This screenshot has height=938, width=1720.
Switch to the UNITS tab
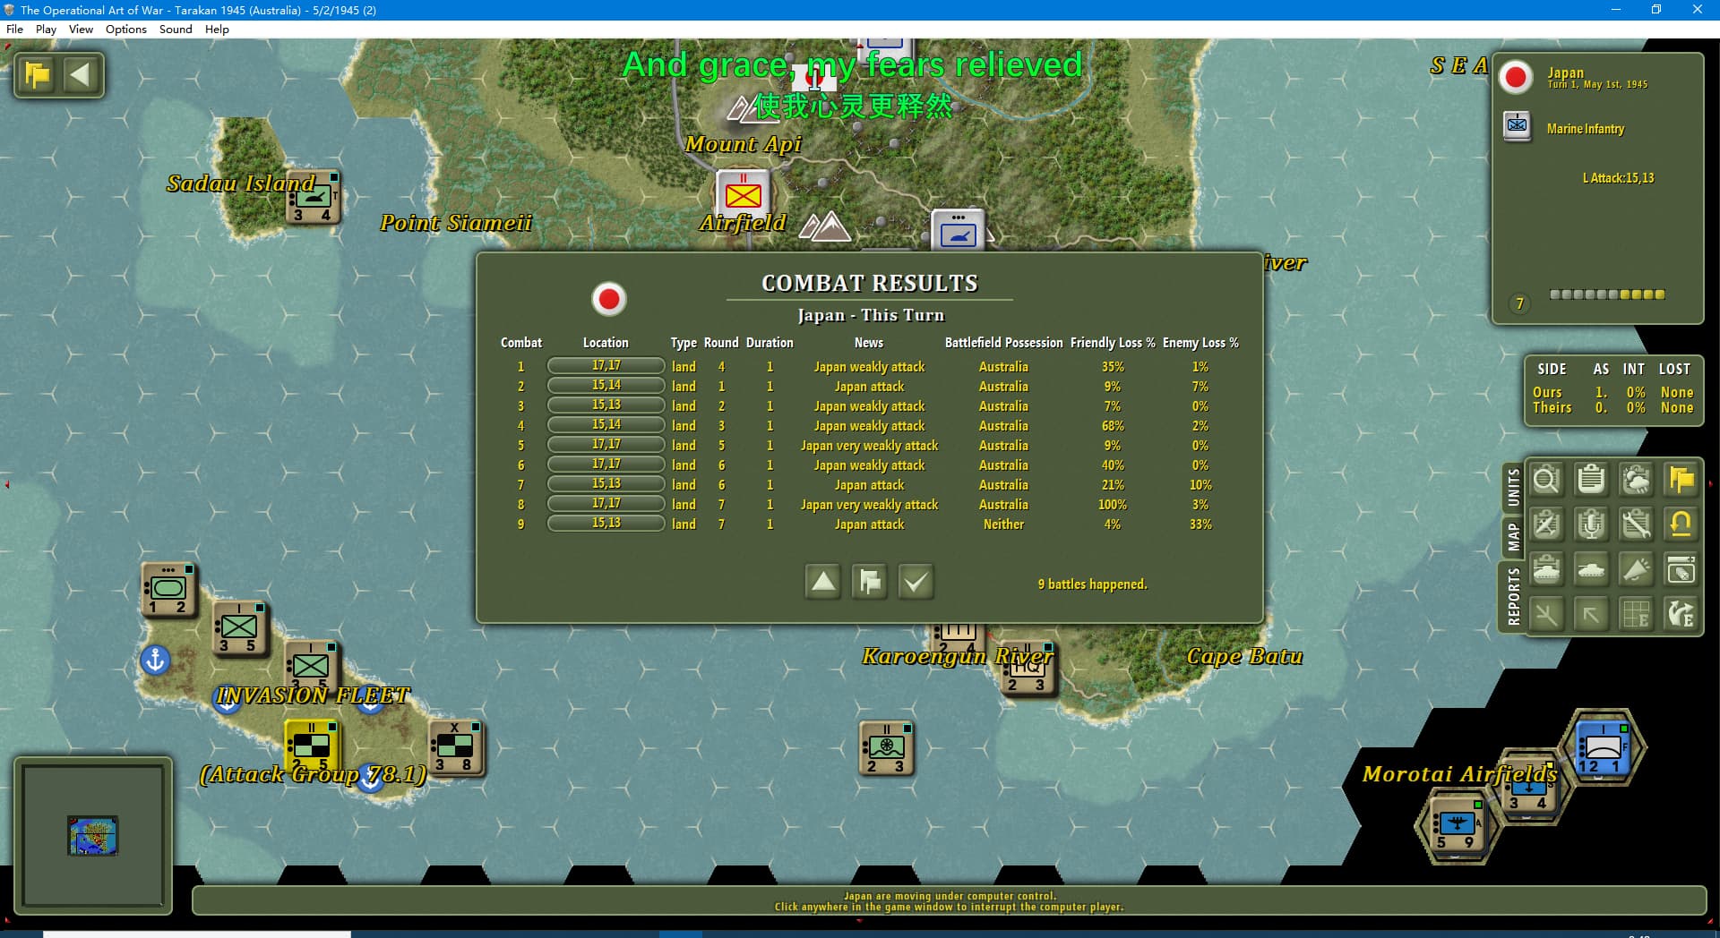pos(1513,488)
